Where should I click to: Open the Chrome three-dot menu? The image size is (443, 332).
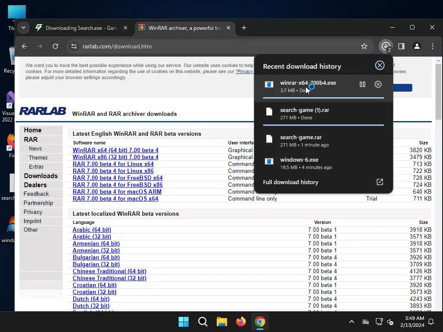[x=433, y=46]
